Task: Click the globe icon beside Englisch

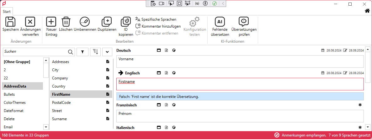Action: click(x=174, y=73)
